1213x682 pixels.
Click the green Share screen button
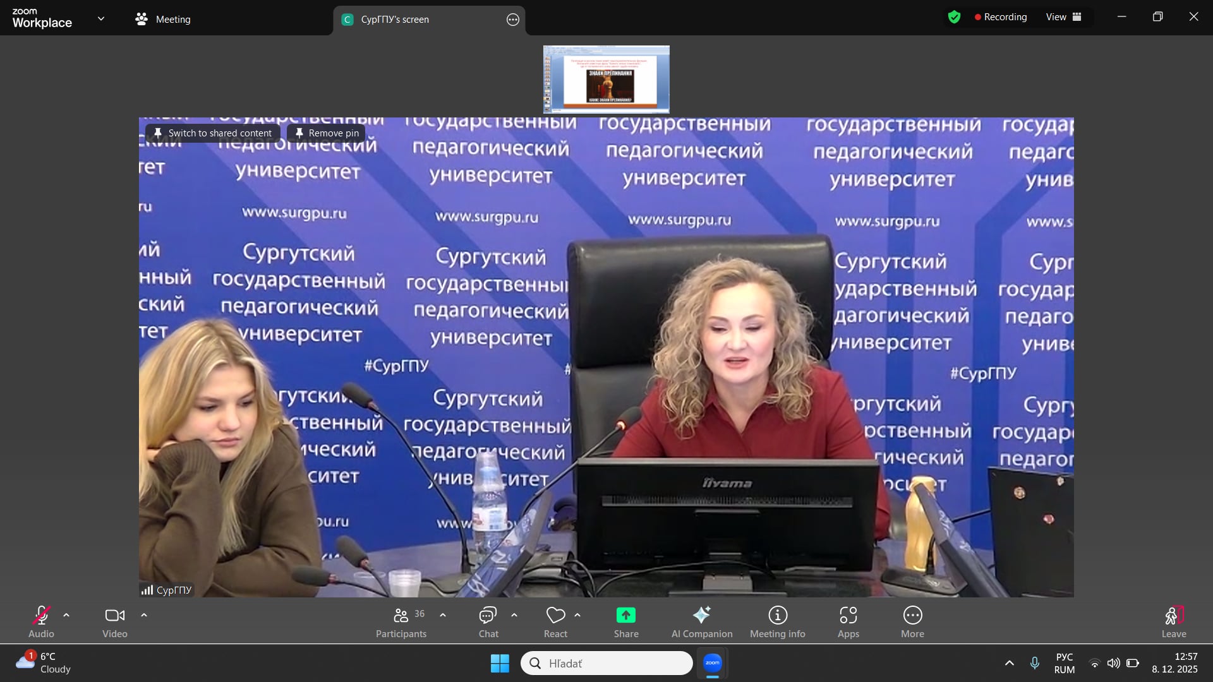(625, 615)
